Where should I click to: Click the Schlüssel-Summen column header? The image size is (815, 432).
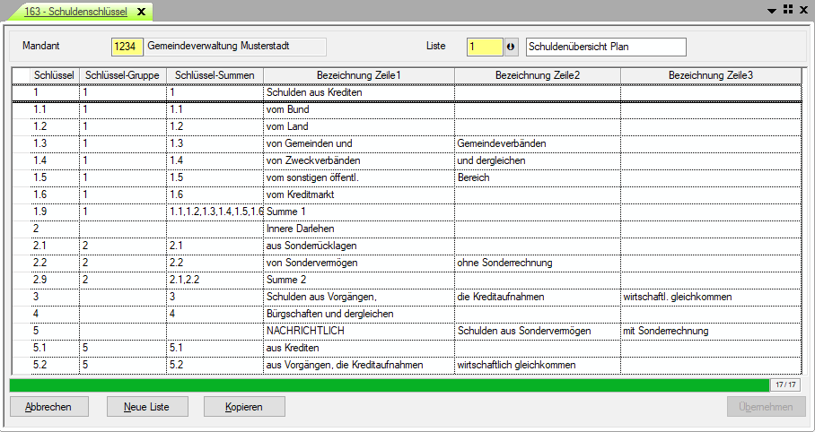click(x=215, y=75)
